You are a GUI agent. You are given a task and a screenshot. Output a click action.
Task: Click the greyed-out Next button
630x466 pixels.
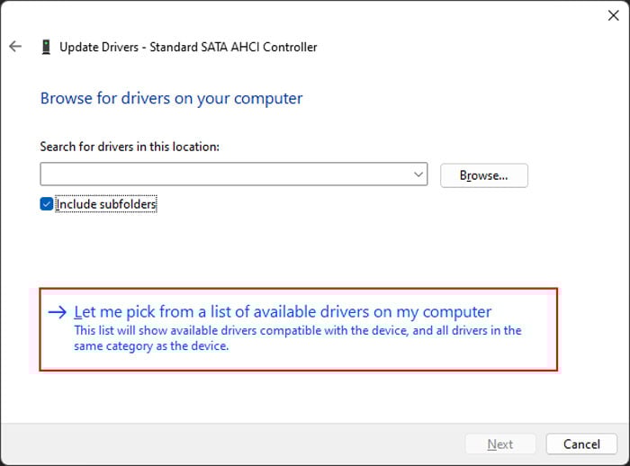click(499, 444)
